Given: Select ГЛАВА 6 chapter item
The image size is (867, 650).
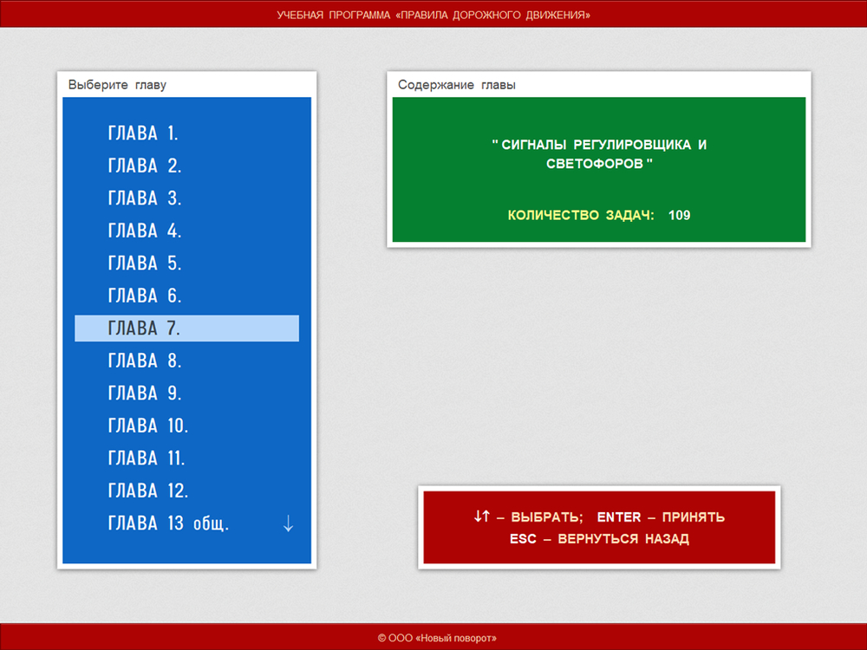Looking at the screenshot, I should coord(145,296).
